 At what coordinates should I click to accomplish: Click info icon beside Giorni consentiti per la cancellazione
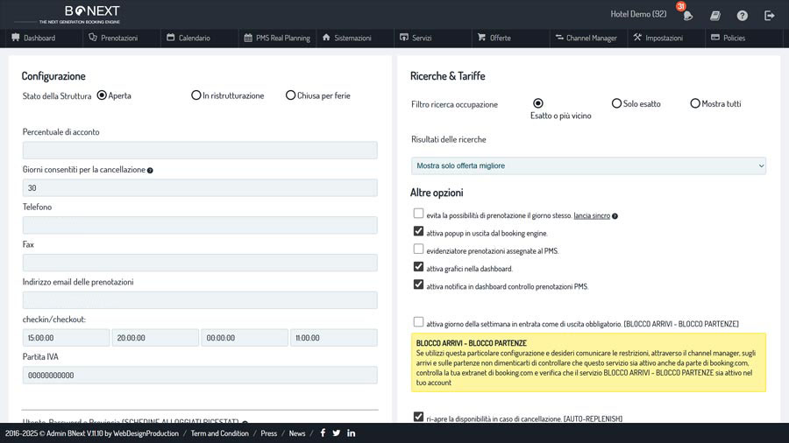[150, 170]
